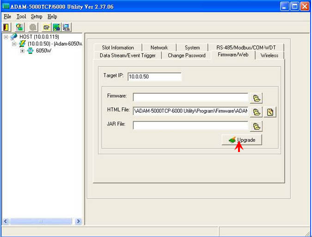Click the Upgrade button
312x237 pixels.
(x=242, y=140)
